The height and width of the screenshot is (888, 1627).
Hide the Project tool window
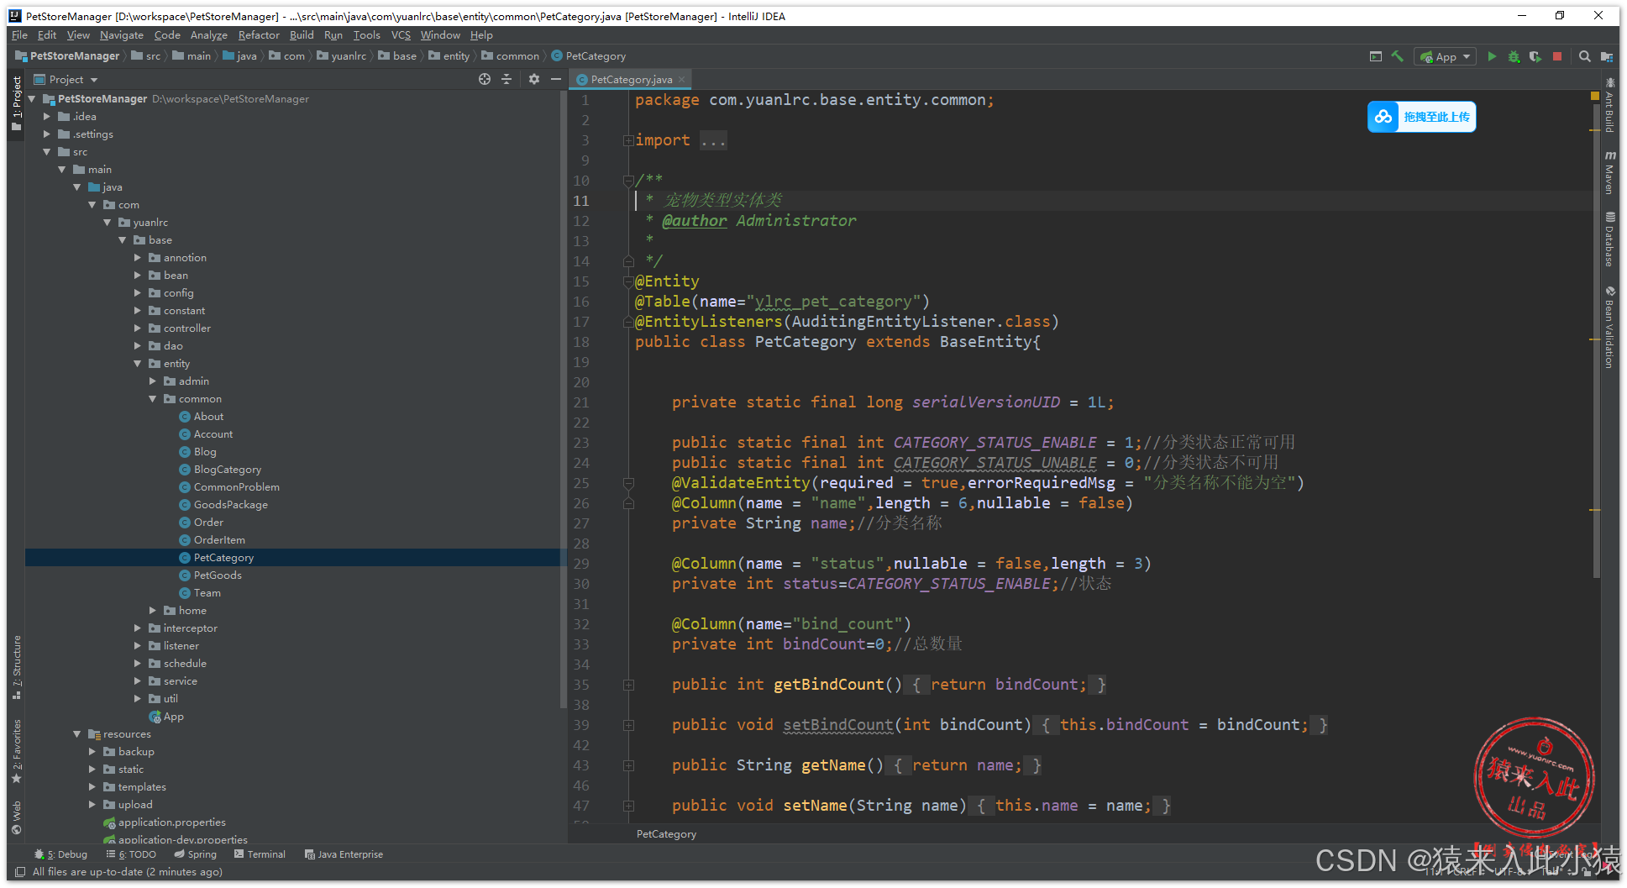[555, 79]
